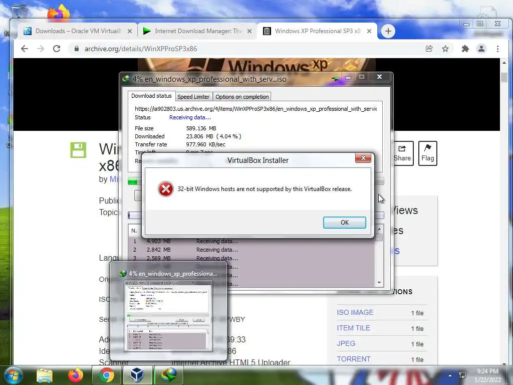The height and width of the screenshot is (385, 513).
Task: Select Chrome in the taskbar
Action: [x=106, y=375]
